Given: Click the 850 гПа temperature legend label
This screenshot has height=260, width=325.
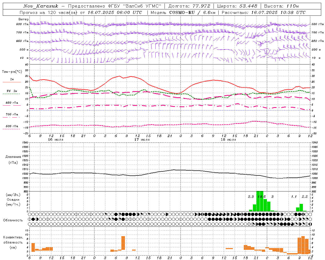Looking at the screenshot, I should 12,103.
